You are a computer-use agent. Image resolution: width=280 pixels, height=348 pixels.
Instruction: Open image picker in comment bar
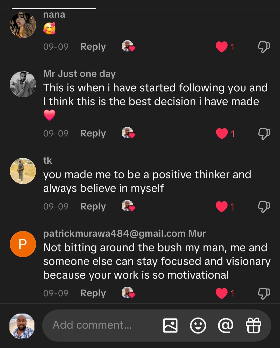(170, 325)
